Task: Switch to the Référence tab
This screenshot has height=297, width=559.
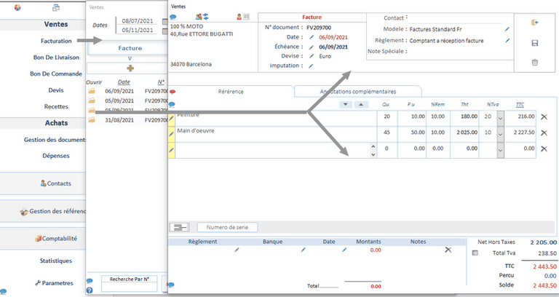Action: coord(231,92)
